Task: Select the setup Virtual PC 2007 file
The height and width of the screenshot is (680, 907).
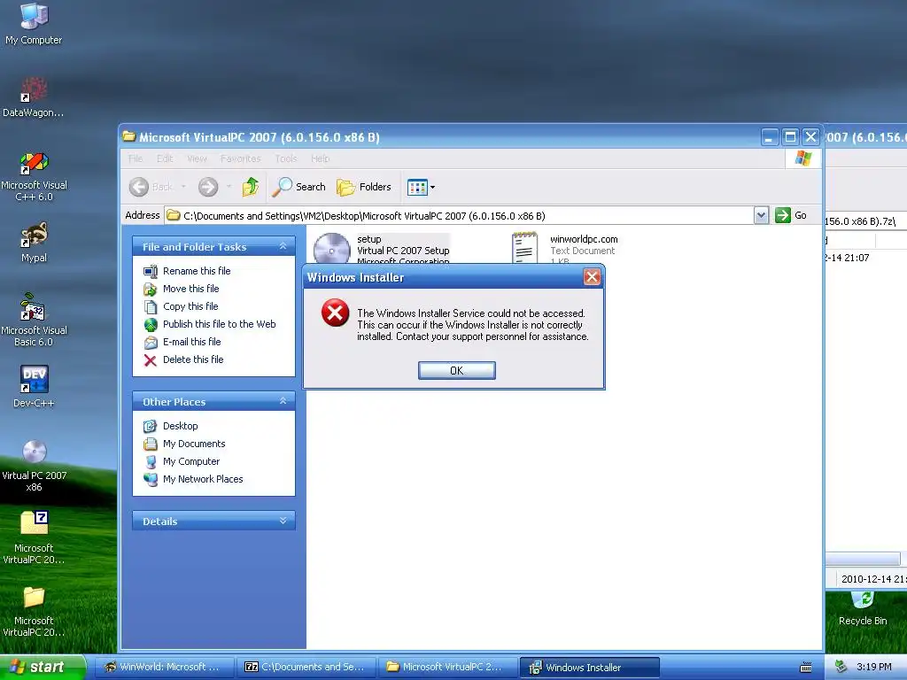Action: [382, 249]
